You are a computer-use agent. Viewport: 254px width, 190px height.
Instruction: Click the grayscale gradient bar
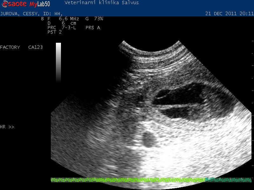pos(58,63)
